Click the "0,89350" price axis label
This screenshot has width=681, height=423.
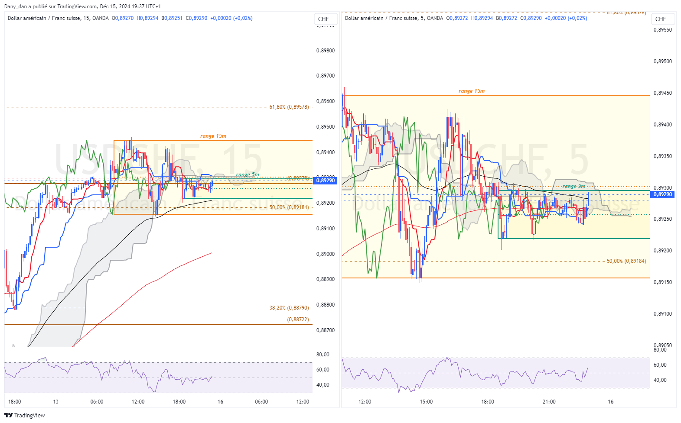(x=663, y=156)
